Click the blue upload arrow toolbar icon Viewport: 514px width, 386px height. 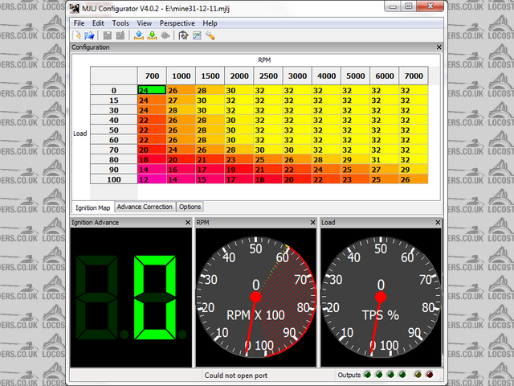pyautogui.click(x=138, y=35)
